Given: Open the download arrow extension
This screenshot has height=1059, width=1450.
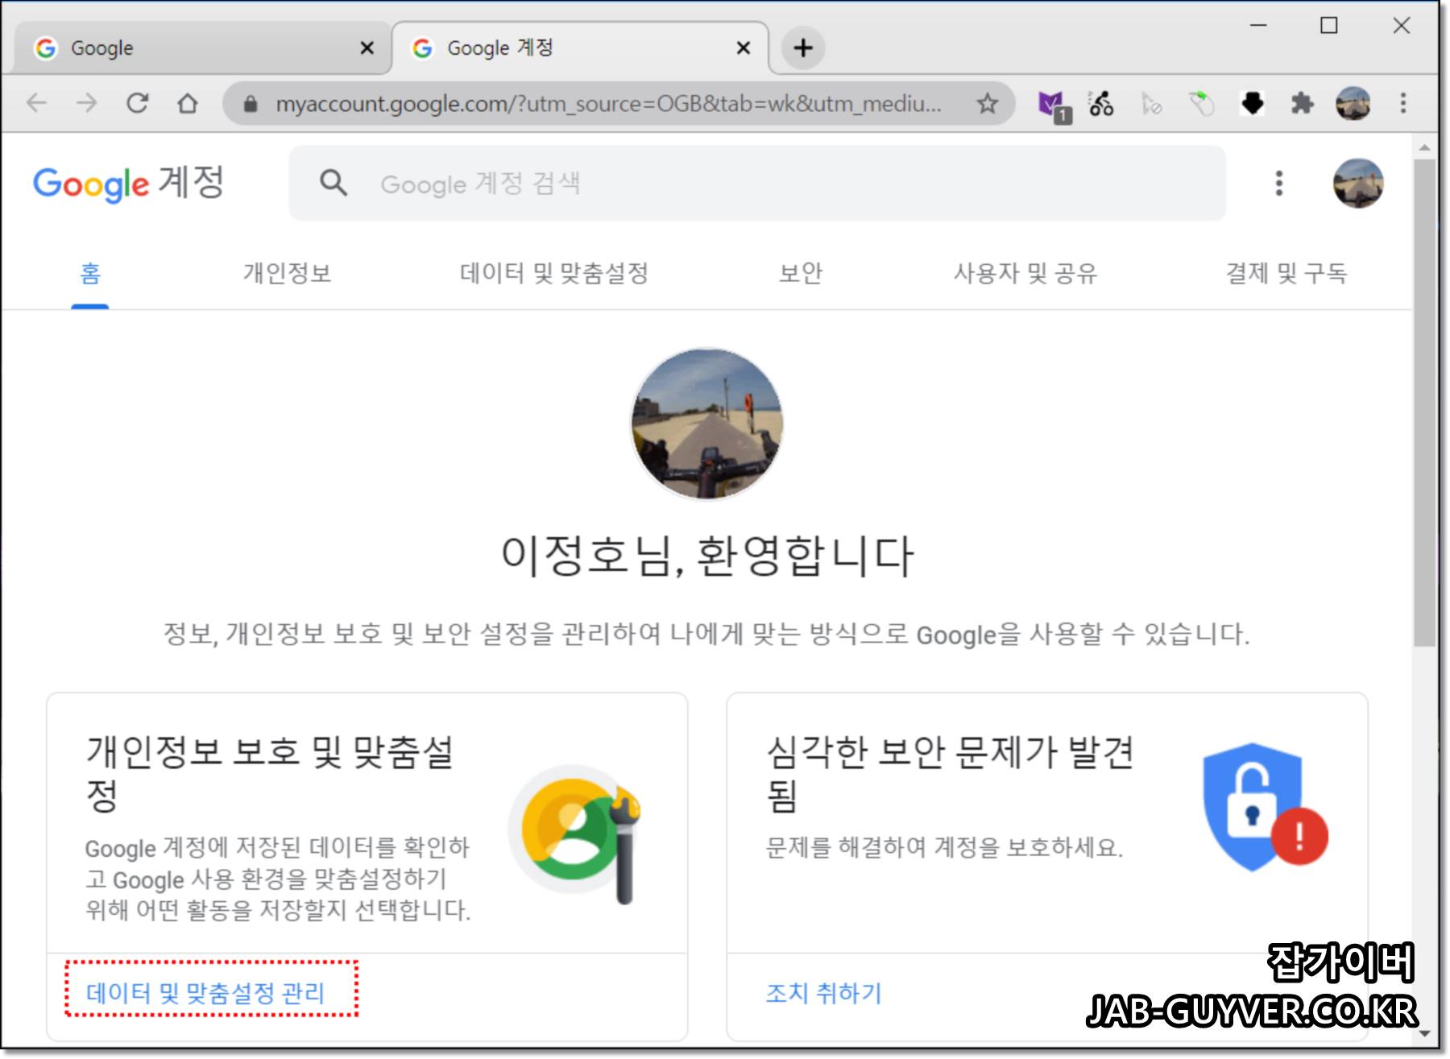Looking at the screenshot, I should click(1253, 103).
